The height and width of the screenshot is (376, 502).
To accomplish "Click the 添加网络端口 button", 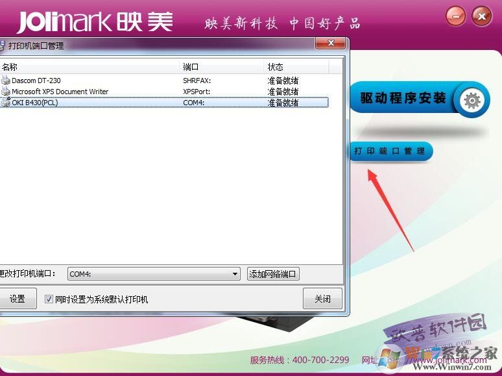I will [273, 274].
